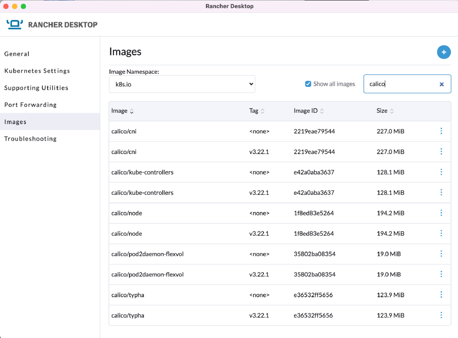Viewport: 458px width, 338px height.
Task: Open actions menu for calico/typha v3.22.1
Action: [x=441, y=315]
